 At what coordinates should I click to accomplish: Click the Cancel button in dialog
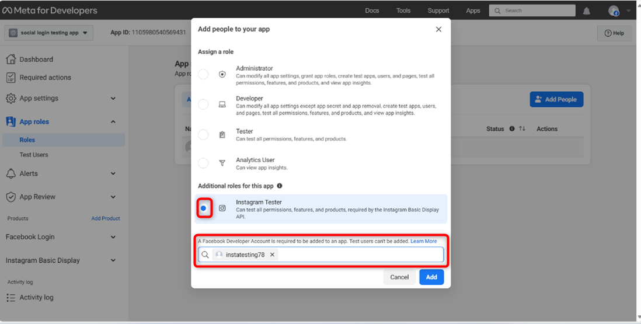tap(399, 277)
